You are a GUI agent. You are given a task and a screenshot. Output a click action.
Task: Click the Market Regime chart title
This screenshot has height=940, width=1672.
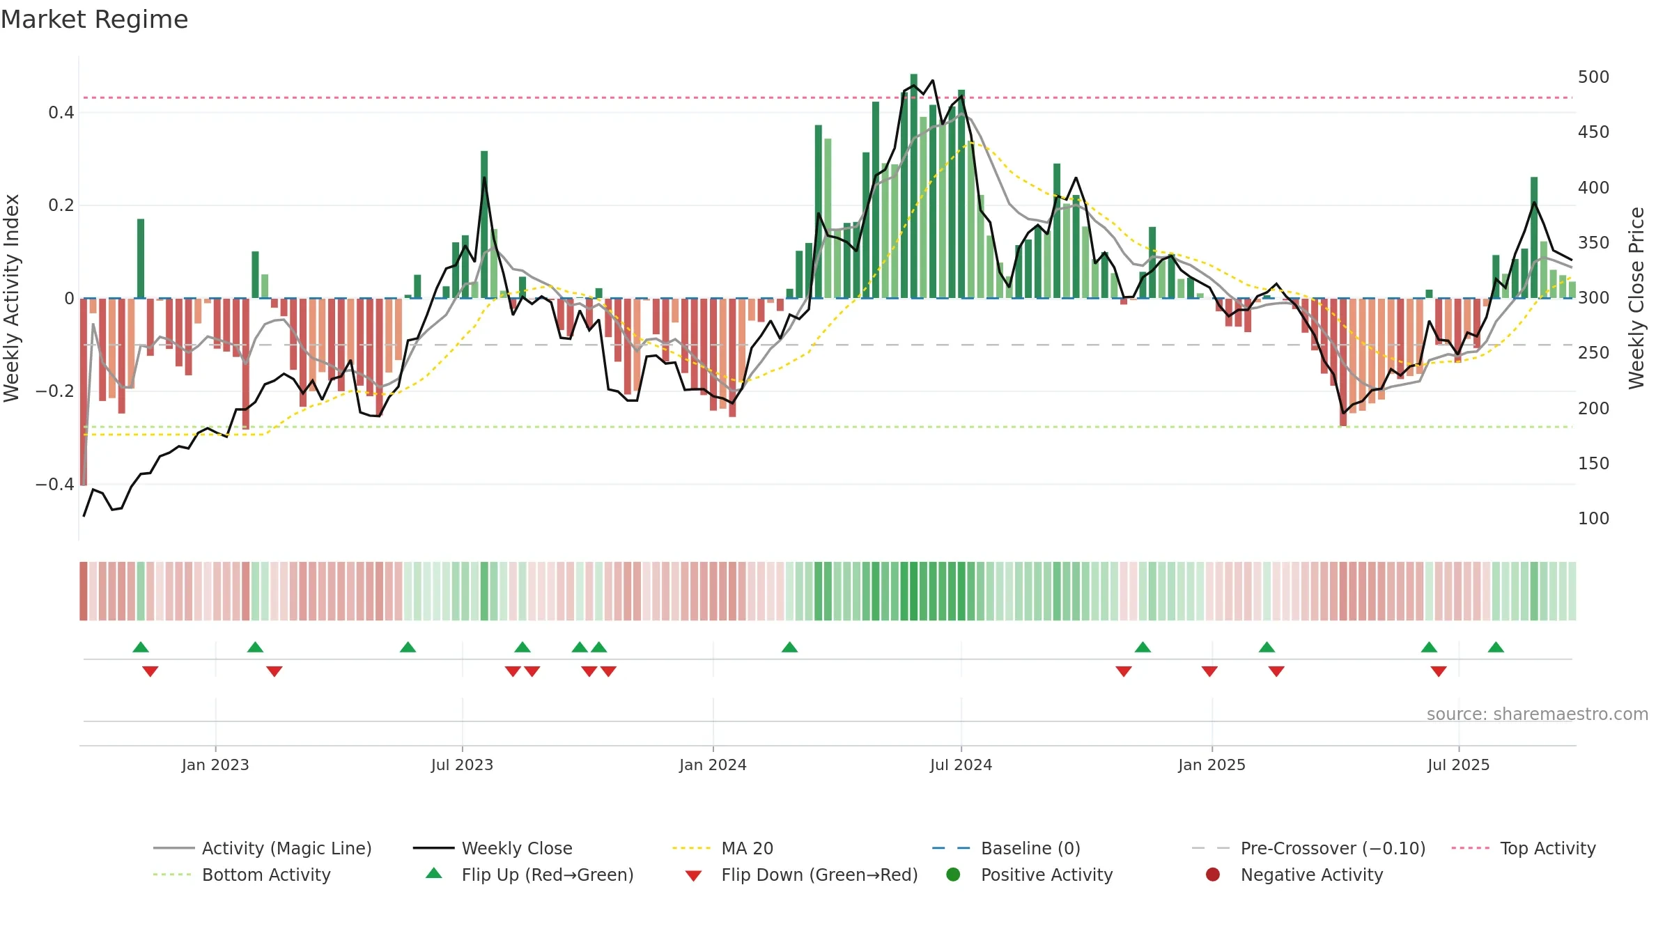coord(94,19)
